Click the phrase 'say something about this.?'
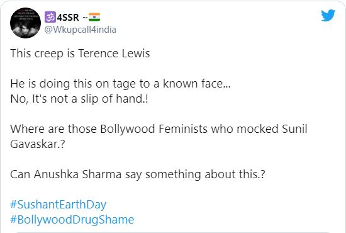 coord(195,174)
